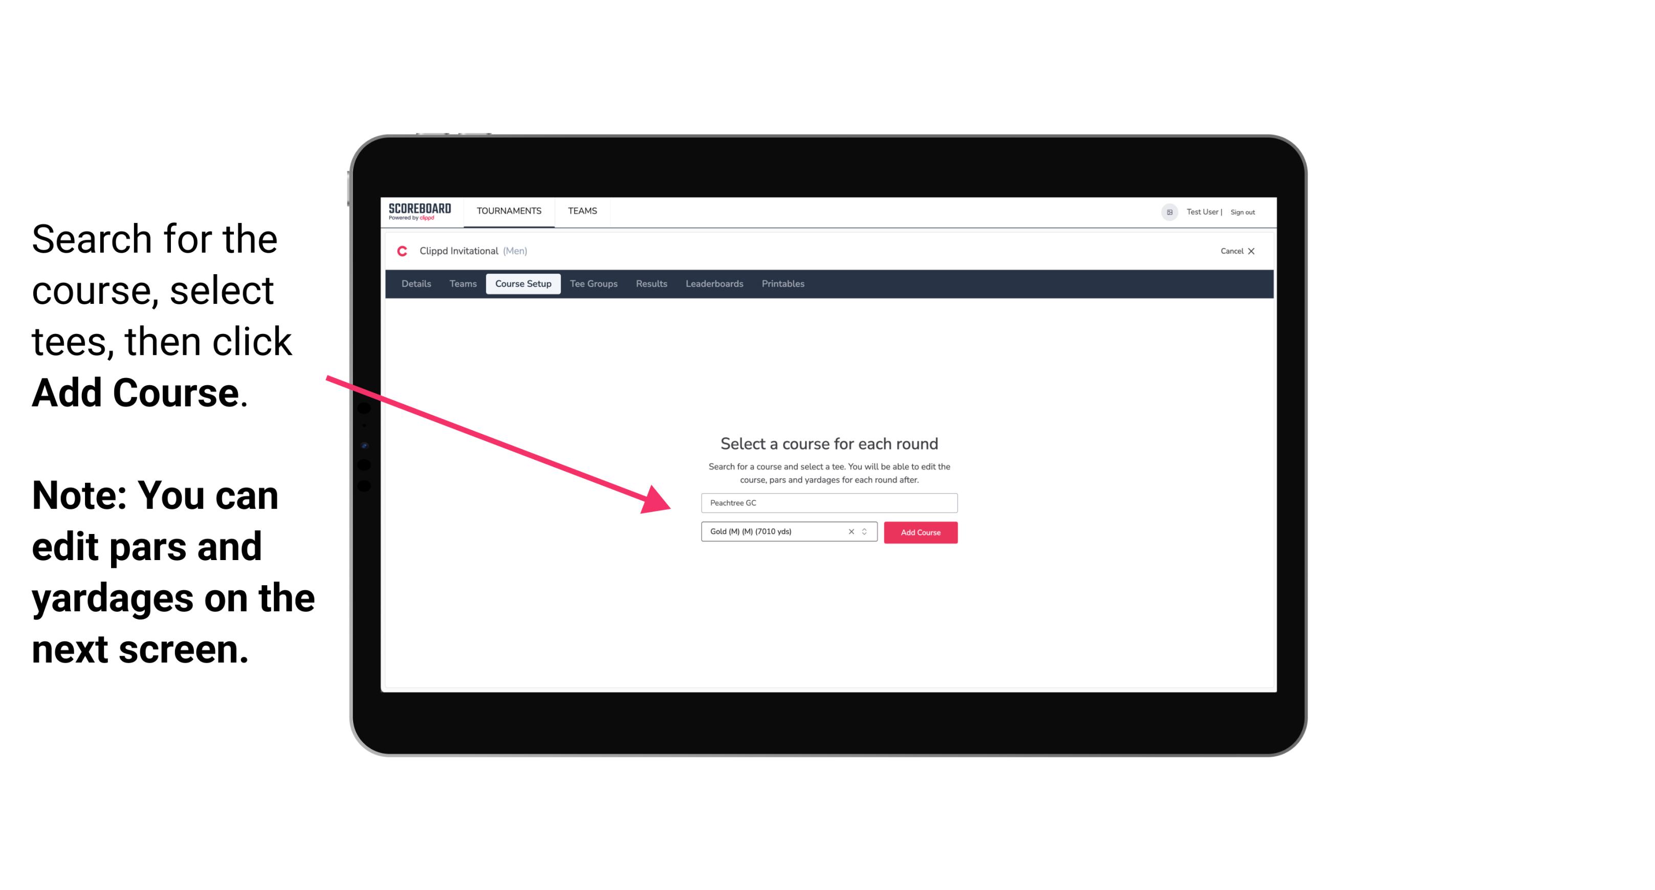Click the Clippd 'C' brand icon
The width and height of the screenshot is (1655, 890).
(401, 251)
